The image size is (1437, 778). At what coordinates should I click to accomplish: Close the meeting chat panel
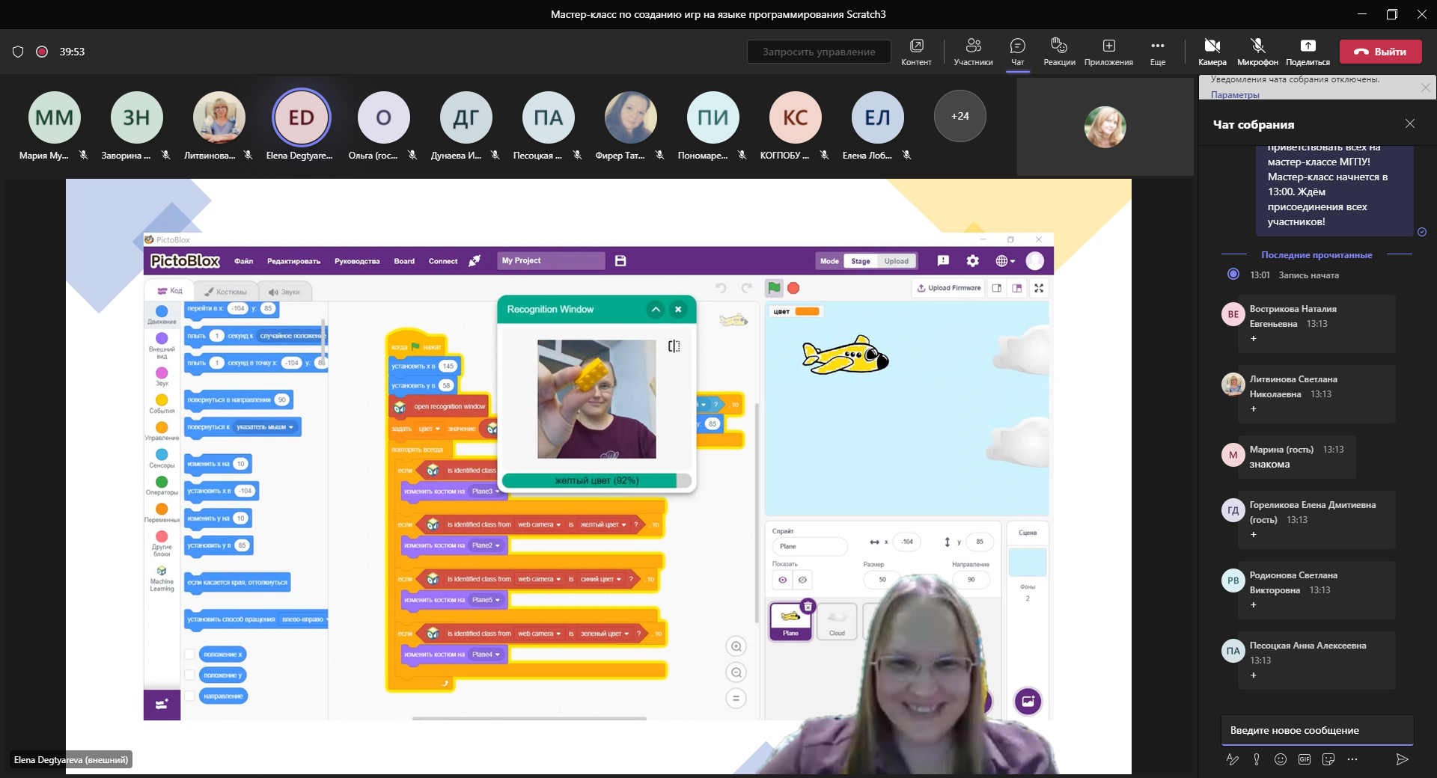click(x=1410, y=124)
